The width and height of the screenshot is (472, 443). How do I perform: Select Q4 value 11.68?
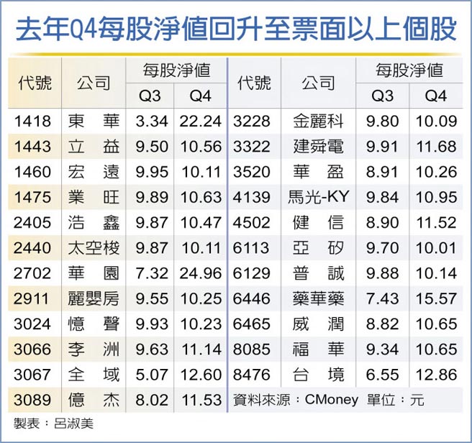click(436, 147)
